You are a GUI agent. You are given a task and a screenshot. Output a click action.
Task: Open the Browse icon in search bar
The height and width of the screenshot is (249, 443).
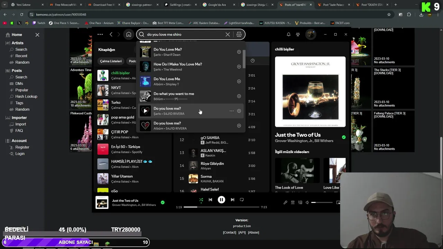click(239, 34)
